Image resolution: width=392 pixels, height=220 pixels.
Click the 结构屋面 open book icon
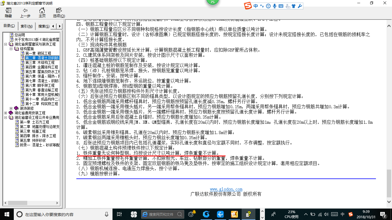click(x=16, y=49)
